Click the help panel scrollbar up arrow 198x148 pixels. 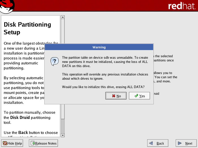pos(63,17)
